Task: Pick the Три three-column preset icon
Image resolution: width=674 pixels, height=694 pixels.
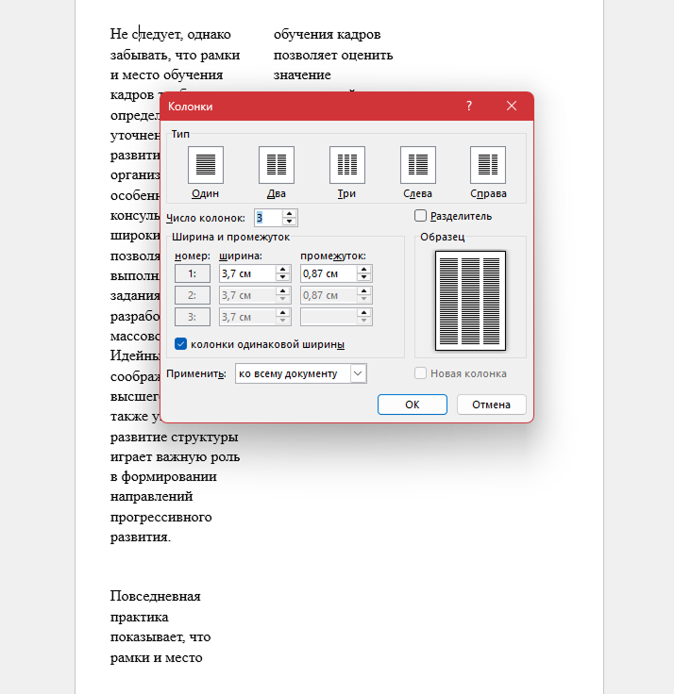Action: [x=347, y=165]
